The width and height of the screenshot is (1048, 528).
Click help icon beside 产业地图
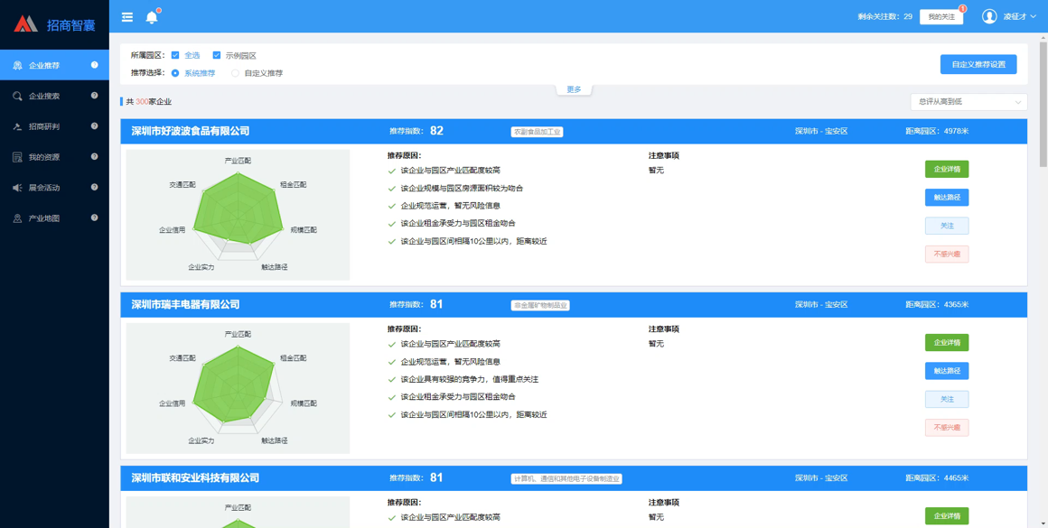pyautogui.click(x=94, y=218)
